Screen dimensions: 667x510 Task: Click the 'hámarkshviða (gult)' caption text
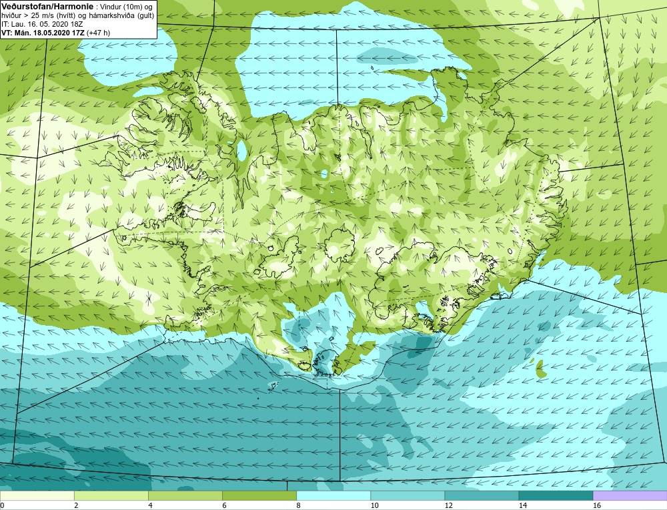[123, 15]
